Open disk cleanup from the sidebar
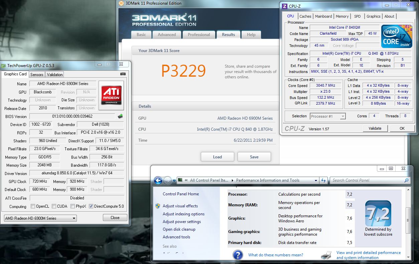Viewport: 419px width, 264px height. pyautogui.click(x=179, y=229)
